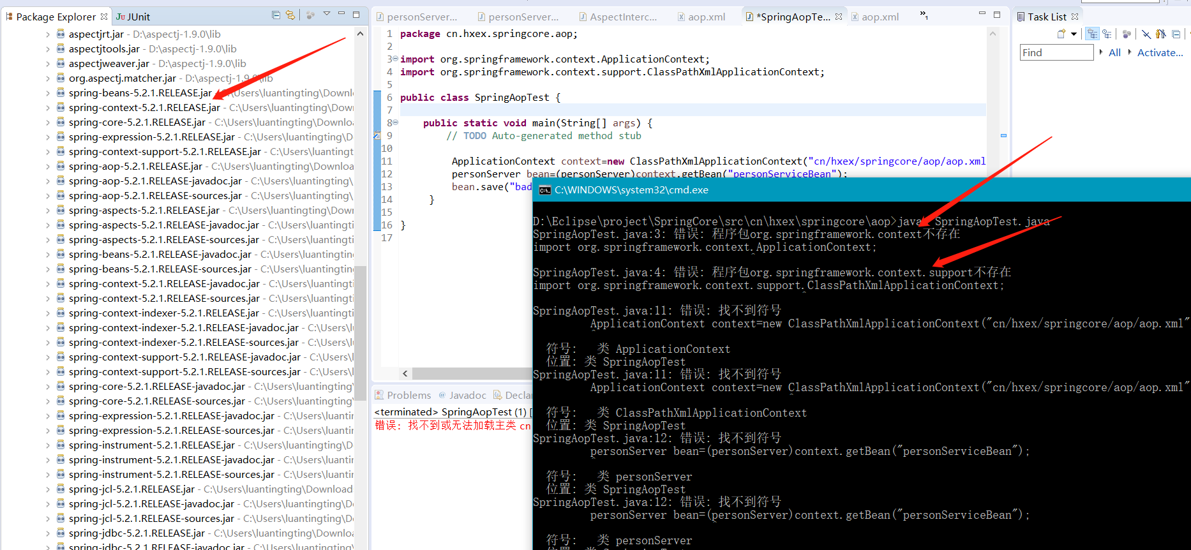Click the jar icon of spring-jcl-5.2.1.RELEASE.jar
1191x550 pixels.
point(61,489)
